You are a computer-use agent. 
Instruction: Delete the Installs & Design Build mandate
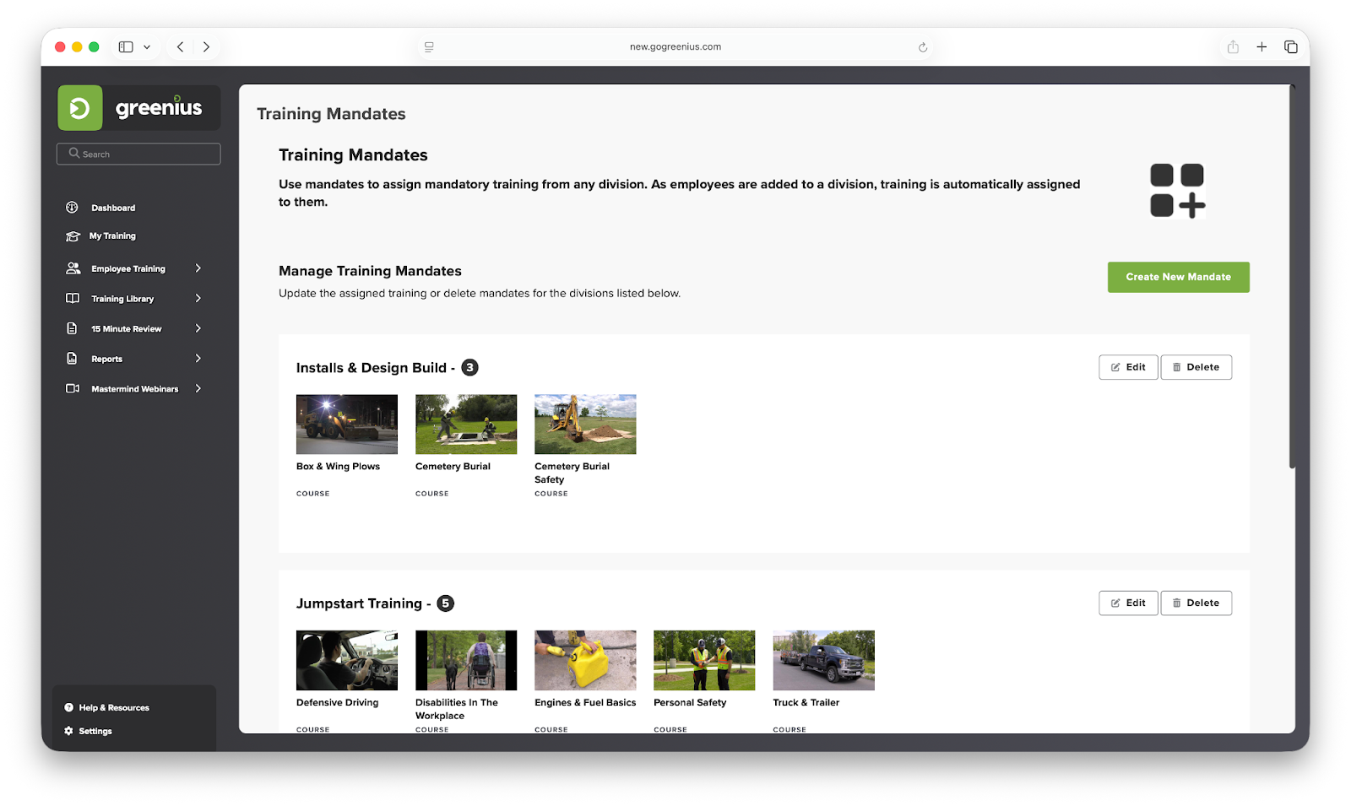pos(1196,367)
